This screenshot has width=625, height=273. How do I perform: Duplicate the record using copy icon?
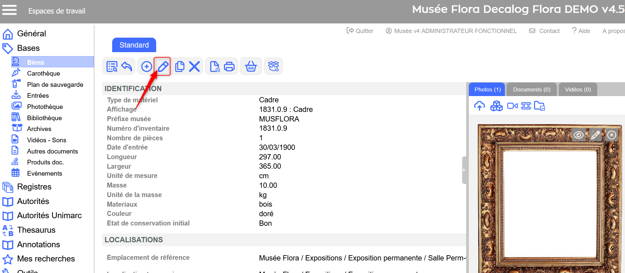[x=180, y=66]
